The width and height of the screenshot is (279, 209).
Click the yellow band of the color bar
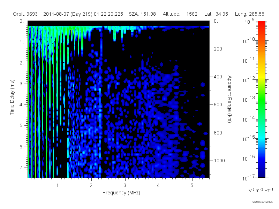click(x=262, y=76)
